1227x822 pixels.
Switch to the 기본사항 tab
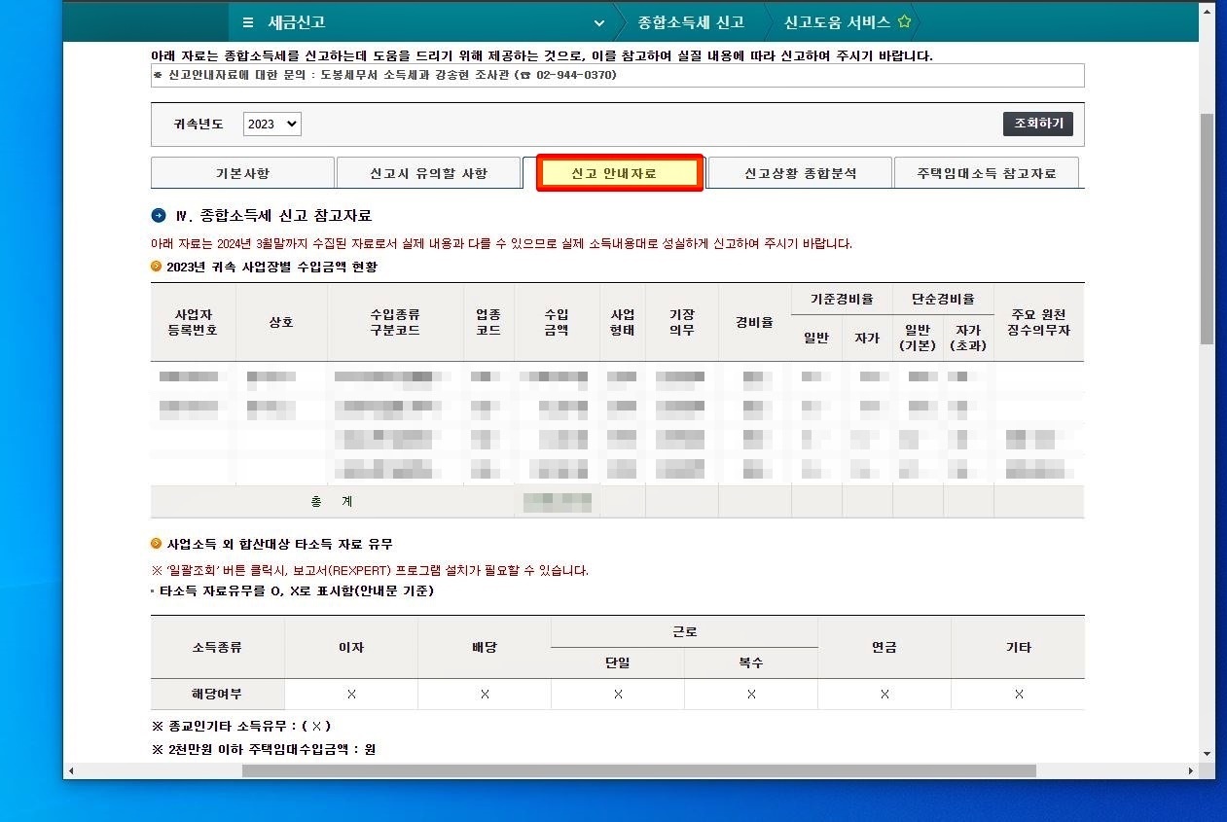click(x=242, y=173)
